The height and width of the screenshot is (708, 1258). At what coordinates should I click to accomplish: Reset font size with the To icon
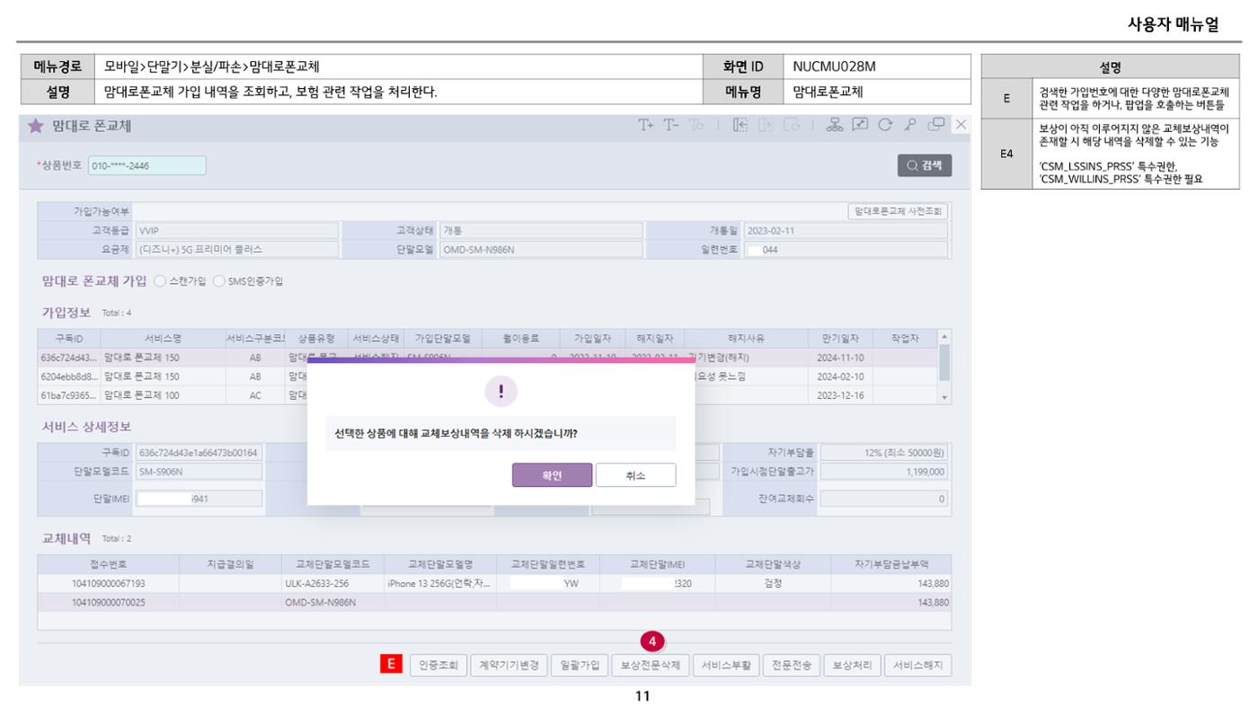(x=695, y=126)
